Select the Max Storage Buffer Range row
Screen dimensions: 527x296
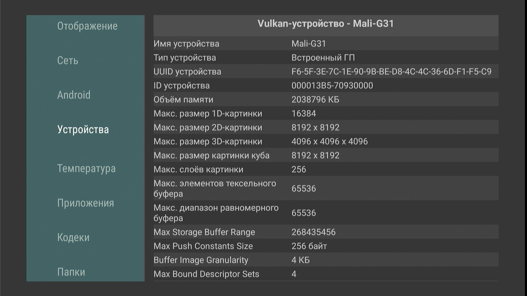click(x=326, y=232)
